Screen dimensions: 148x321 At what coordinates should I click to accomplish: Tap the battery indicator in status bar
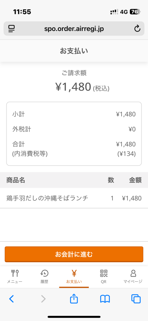[x=135, y=12]
